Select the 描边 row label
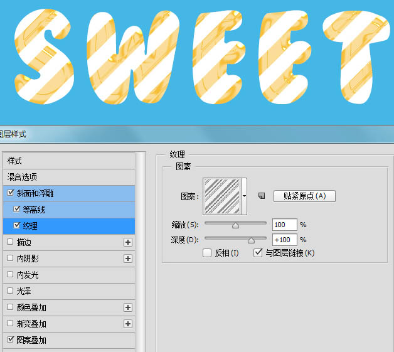This screenshot has width=394, height=352. pyautogui.click(x=24, y=242)
